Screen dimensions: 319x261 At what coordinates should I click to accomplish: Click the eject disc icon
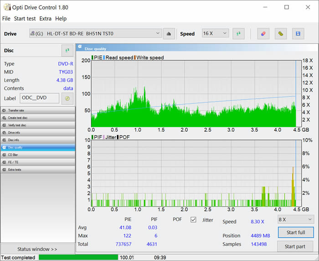click(169, 33)
